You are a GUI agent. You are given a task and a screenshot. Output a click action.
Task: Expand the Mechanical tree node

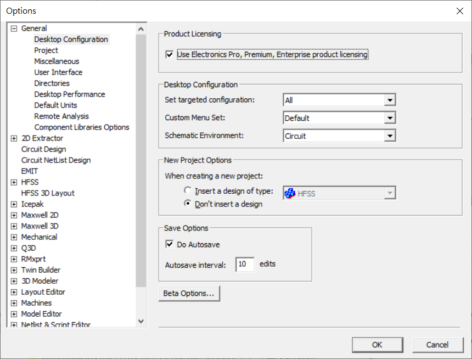click(x=14, y=237)
